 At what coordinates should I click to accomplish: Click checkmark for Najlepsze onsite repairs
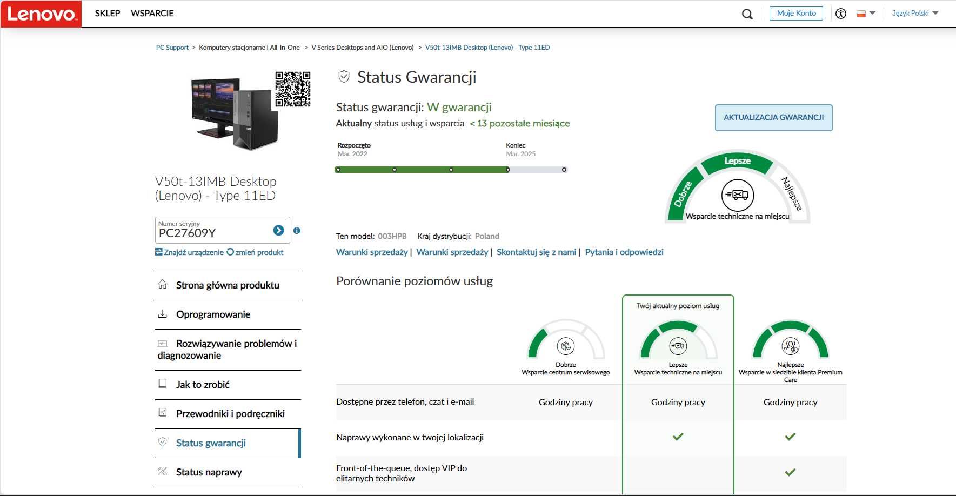point(790,437)
